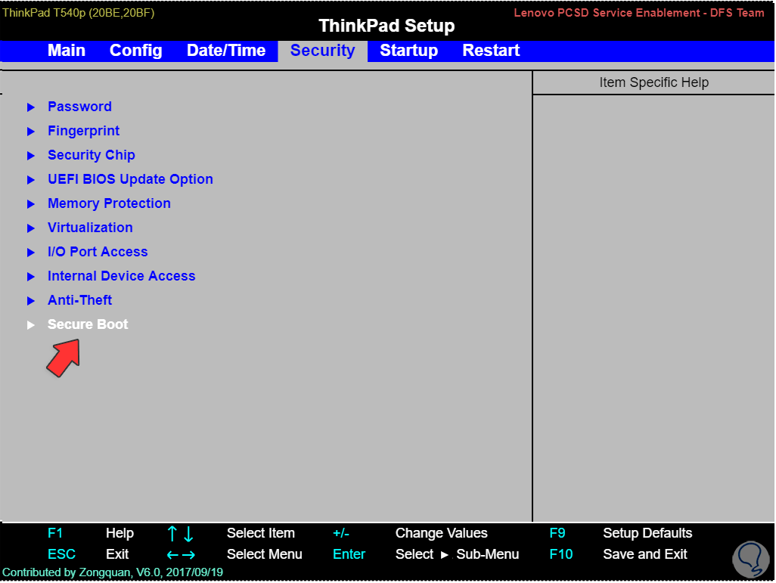Expand arrow beside Memory Protection

click(31, 204)
